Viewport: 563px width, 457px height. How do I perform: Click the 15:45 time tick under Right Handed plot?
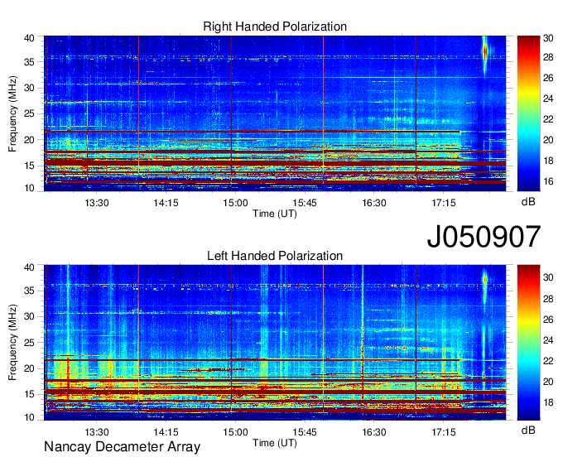tap(305, 203)
